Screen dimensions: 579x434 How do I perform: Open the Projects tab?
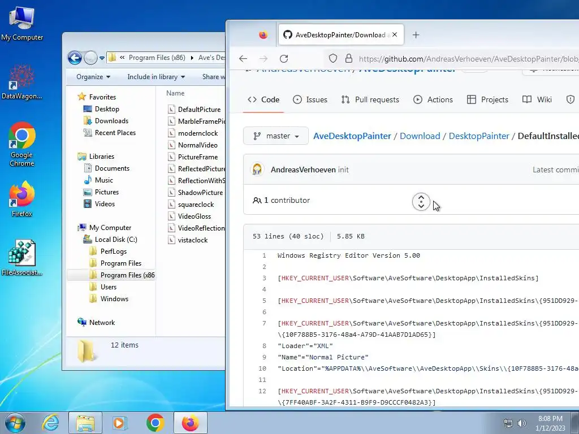pyautogui.click(x=488, y=99)
